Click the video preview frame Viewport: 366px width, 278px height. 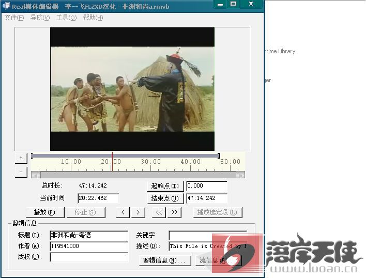click(132, 89)
